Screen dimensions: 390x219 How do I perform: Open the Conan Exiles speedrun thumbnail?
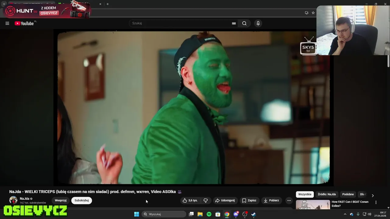[313, 205]
